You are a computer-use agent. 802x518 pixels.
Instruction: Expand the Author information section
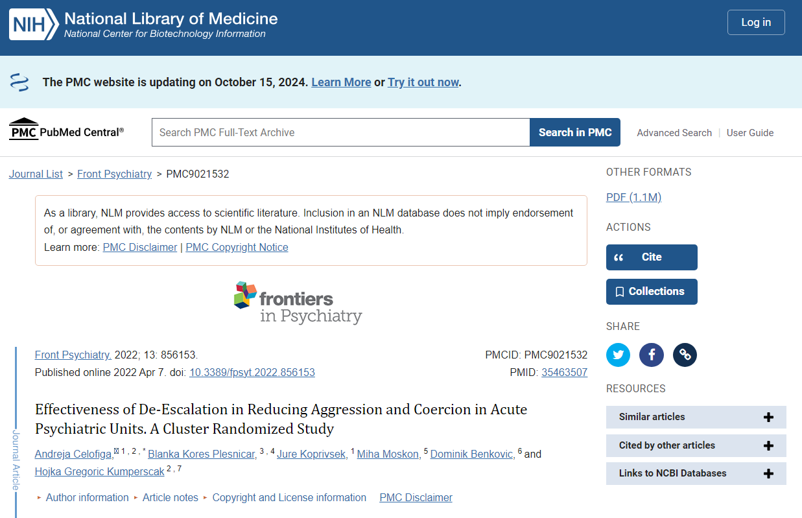[87, 497]
